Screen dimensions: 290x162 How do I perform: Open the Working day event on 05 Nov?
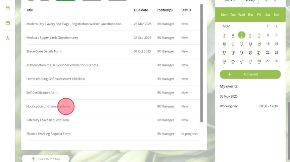click(248, 106)
